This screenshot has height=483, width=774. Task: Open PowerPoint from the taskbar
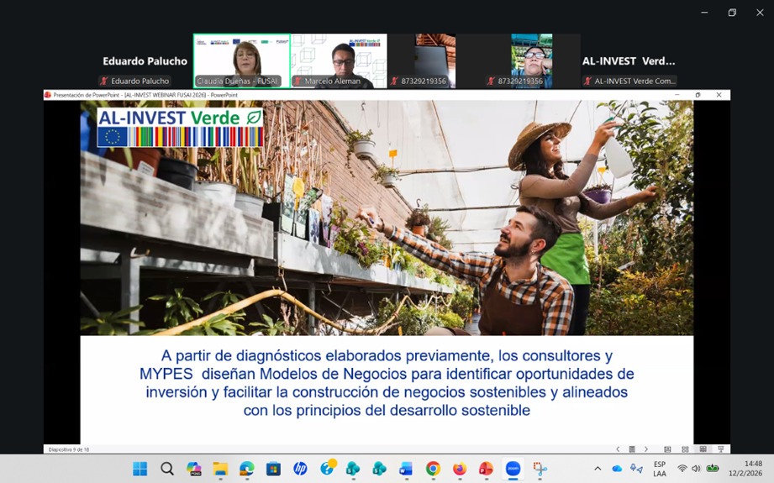click(487, 469)
